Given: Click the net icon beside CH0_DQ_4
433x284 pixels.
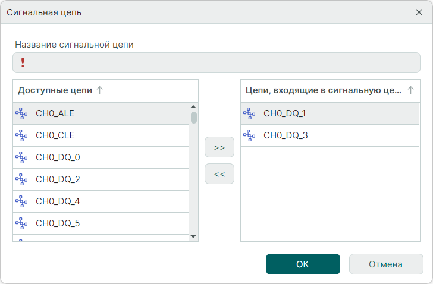Looking at the screenshot, I should [x=21, y=201].
